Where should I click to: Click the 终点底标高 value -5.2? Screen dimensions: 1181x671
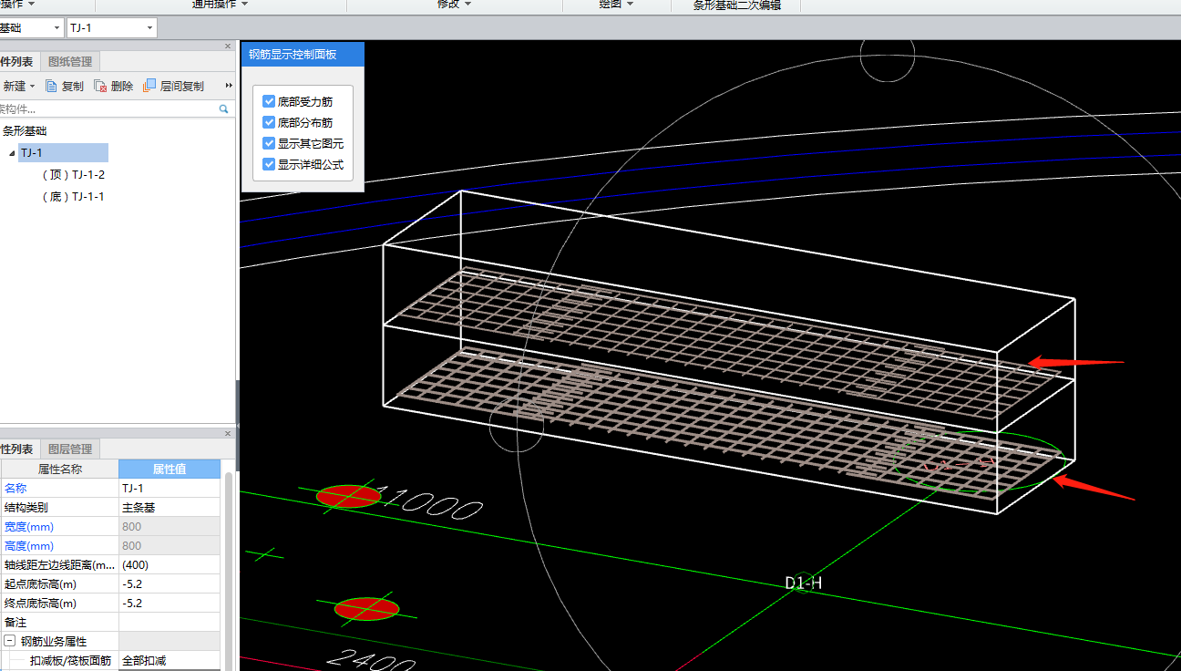pos(169,604)
